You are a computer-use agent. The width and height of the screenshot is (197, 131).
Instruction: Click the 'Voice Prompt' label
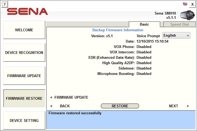coord(148,36)
